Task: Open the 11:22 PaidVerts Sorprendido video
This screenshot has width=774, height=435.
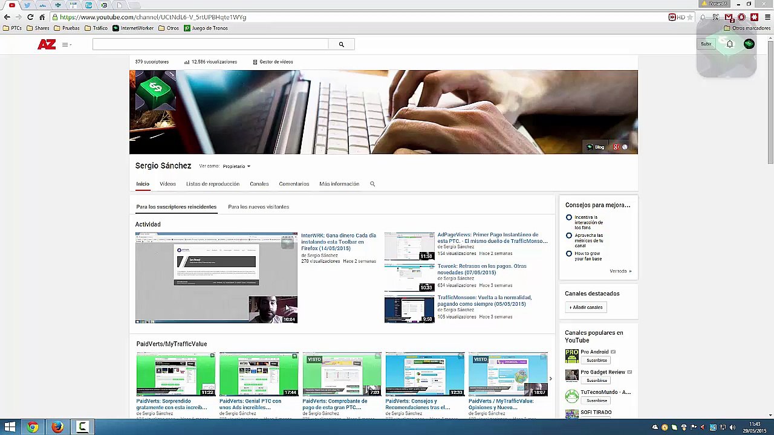Action: (175, 375)
